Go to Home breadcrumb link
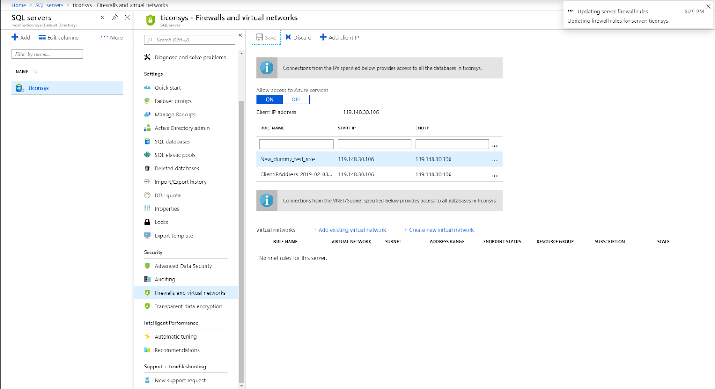This screenshot has height=389, width=715. coord(19,5)
